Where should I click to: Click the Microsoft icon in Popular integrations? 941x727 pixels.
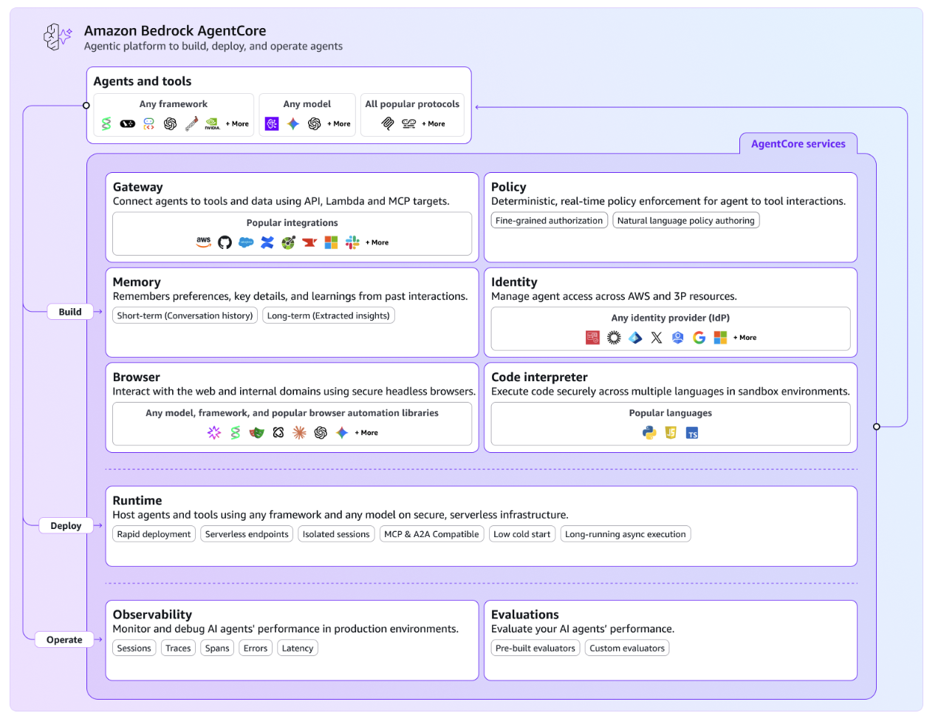point(331,242)
